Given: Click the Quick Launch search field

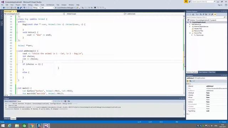Looking at the screenshot, I should coord(203,1).
